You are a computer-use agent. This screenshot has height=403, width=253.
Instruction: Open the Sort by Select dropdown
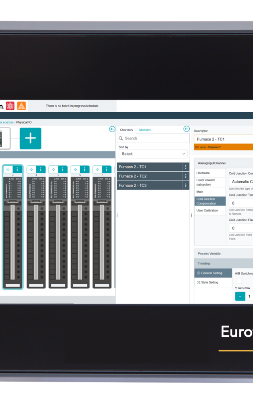click(153, 154)
